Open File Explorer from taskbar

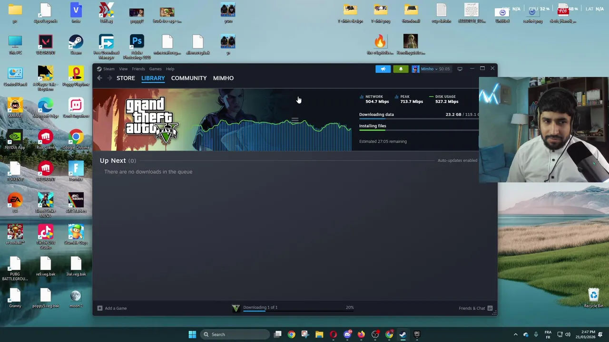pyautogui.click(x=319, y=334)
